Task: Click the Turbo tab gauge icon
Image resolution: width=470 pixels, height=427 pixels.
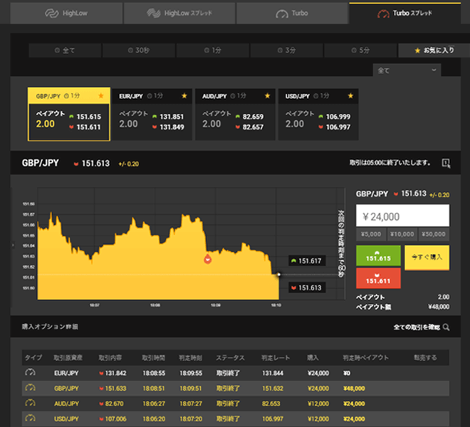Action: tap(282, 14)
